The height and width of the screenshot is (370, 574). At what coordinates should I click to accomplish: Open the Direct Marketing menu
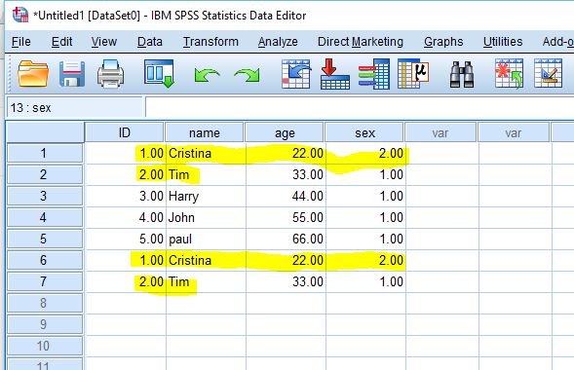click(361, 42)
